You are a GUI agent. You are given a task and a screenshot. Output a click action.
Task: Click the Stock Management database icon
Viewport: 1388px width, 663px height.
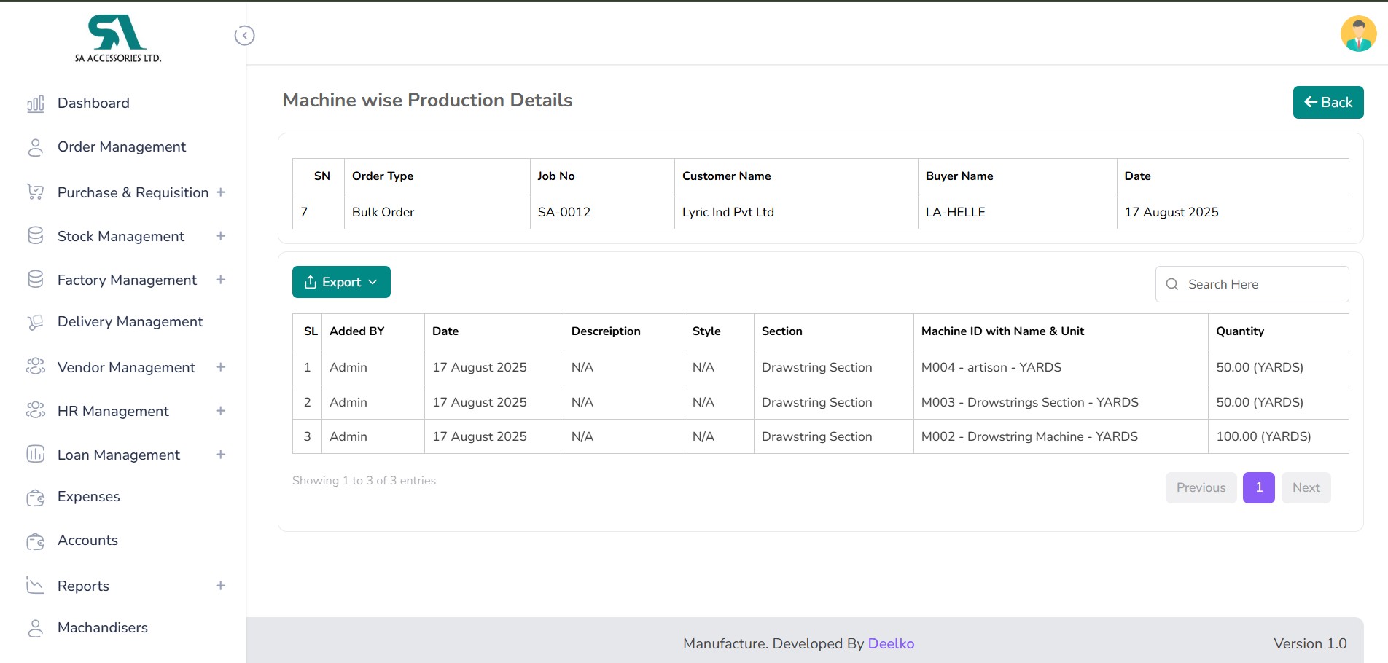click(35, 236)
